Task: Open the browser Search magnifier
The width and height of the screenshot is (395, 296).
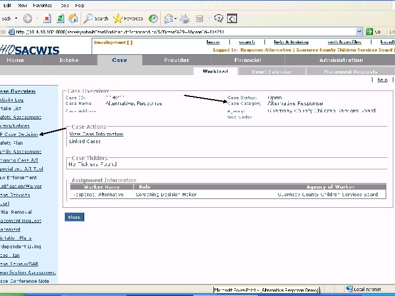Action: pos(95,19)
